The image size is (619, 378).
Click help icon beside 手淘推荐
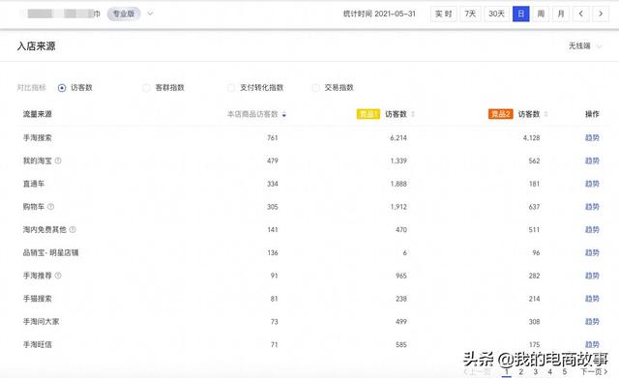coord(58,276)
